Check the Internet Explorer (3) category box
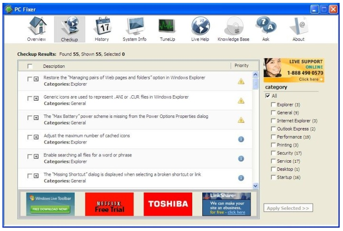Image resolution: width=343 pixels, height=231 pixels. click(x=273, y=121)
